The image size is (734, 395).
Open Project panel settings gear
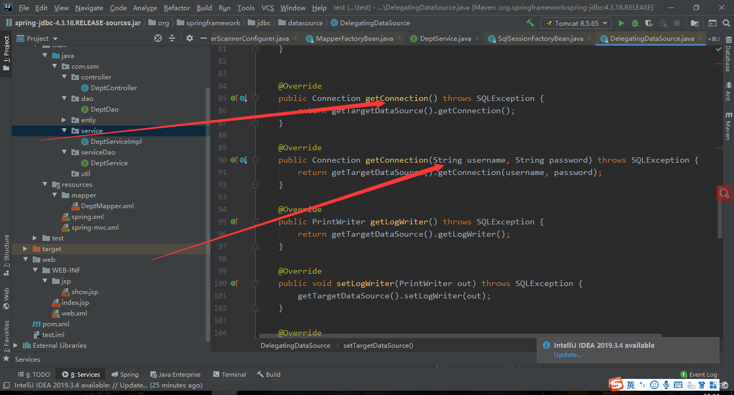click(x=189, y=38)
